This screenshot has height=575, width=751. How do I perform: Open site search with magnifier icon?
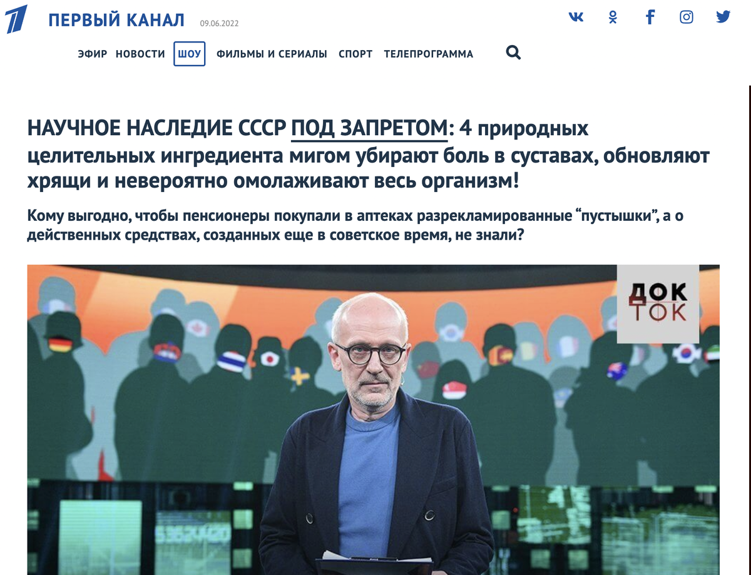pyautogui.click(x=513, y=53)
